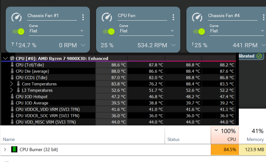Click the 534.2 RPM reading
The height and width of the screenshot is (162, 266).
coord(152,45)
